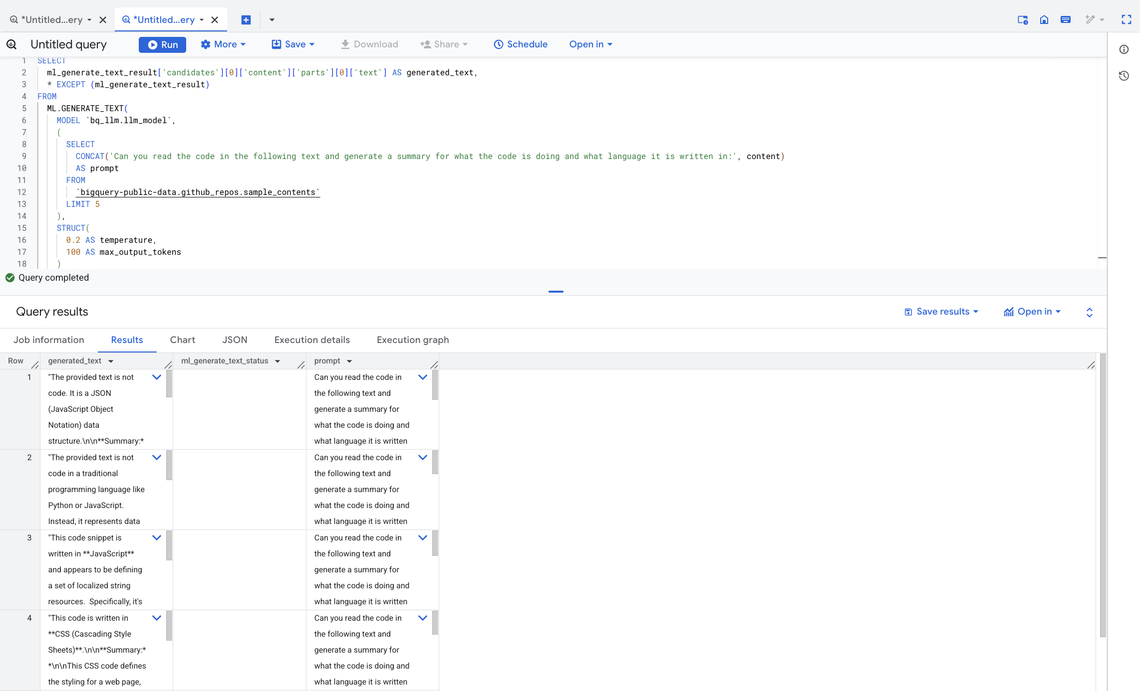Close the active Untitled query tab
This screenshot has width=1140, height=691.
coord(215,20)
